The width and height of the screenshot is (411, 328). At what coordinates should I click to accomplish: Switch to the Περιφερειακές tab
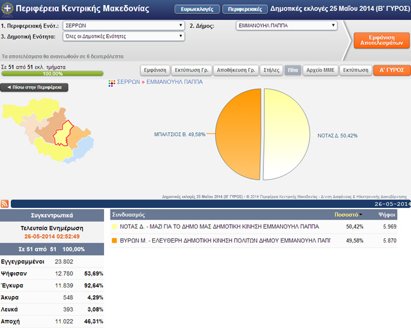click(x=245, y=10)
